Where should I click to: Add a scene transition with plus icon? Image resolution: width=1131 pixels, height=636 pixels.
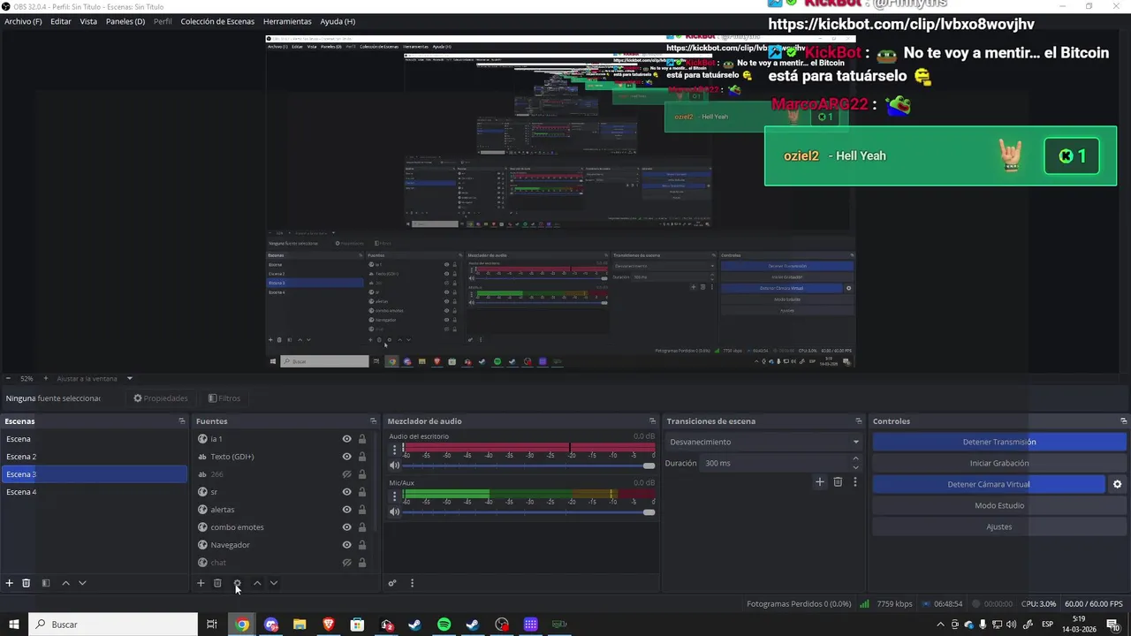point(820,481)
